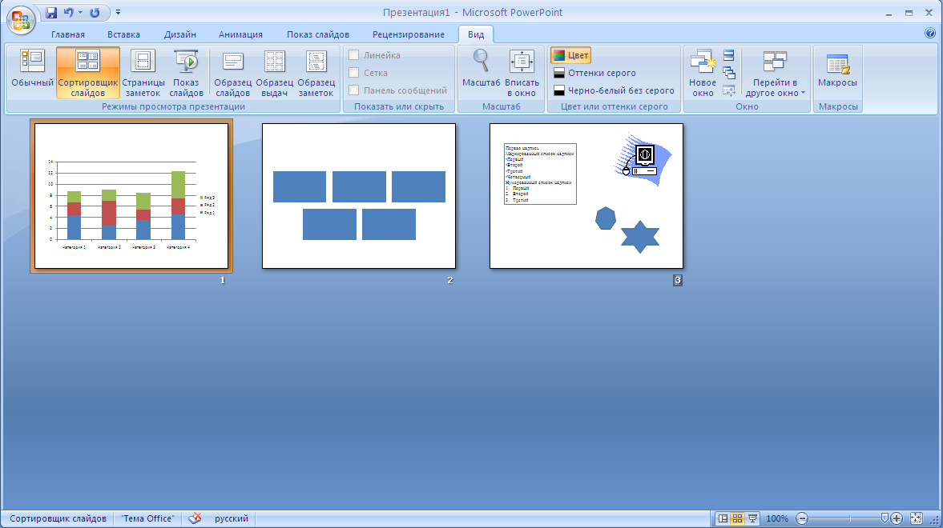Open the Главная tab
Image resolution: width=943 pixels, height=528 pixels.
click(68, 34)
